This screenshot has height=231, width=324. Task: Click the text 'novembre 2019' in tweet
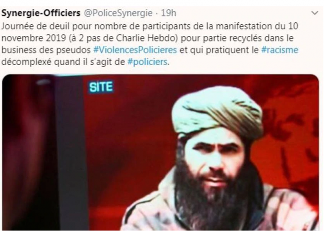pyautogui.click(x=34, y=38)
